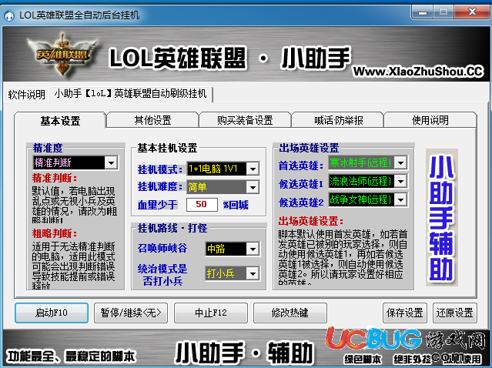Show the 使用说明 tab
Viewport: 492px width, 368px height.
coord(430,120)
